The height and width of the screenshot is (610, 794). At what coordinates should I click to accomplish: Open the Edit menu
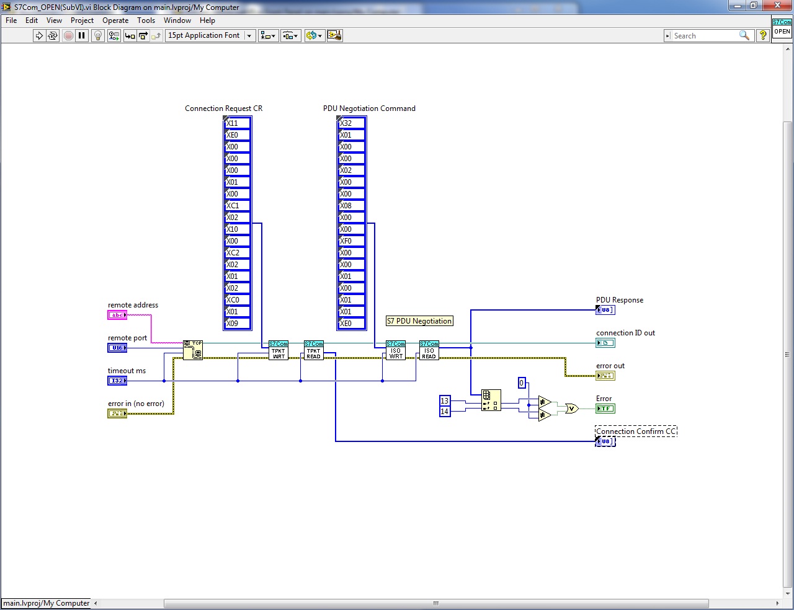tap(32, 20)
